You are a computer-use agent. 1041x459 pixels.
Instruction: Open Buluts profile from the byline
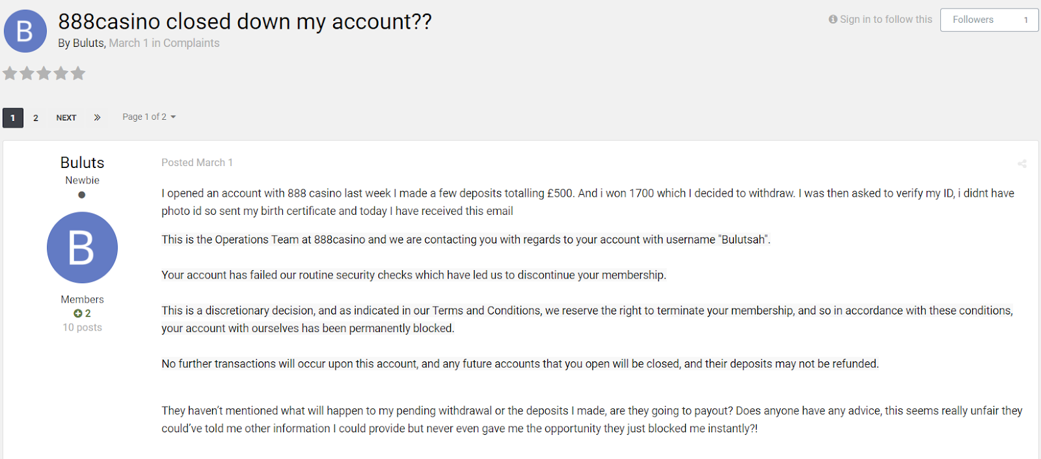pyautogui.click(x=88, y=43)
